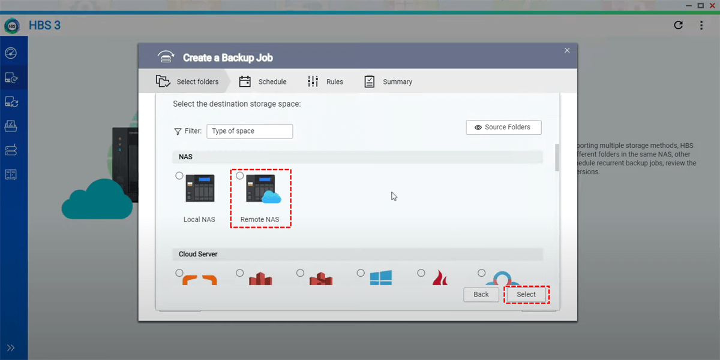Open the three-dot more options menu
720x360 pixels.
(x=701, y=25)
